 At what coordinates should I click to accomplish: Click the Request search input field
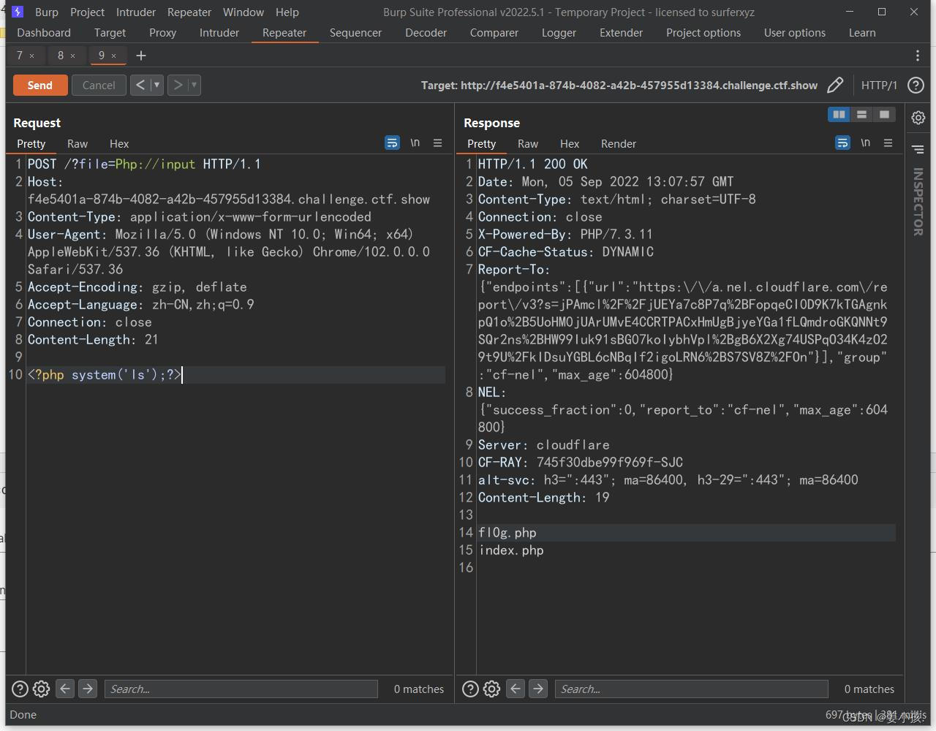tap(241, 689)
